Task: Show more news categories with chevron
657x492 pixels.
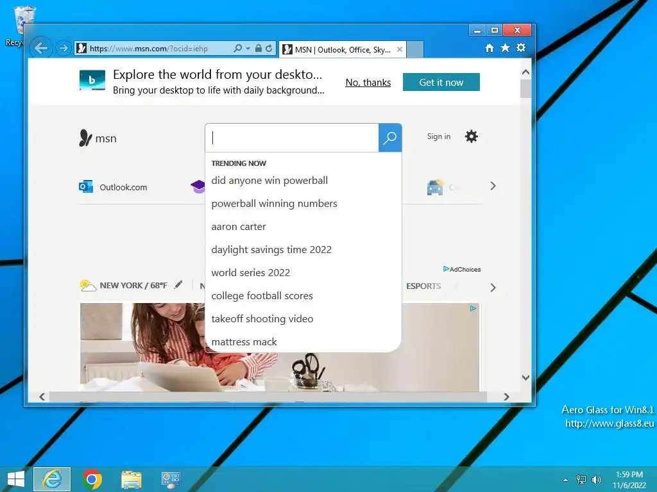Action: [x=493, y=288]
